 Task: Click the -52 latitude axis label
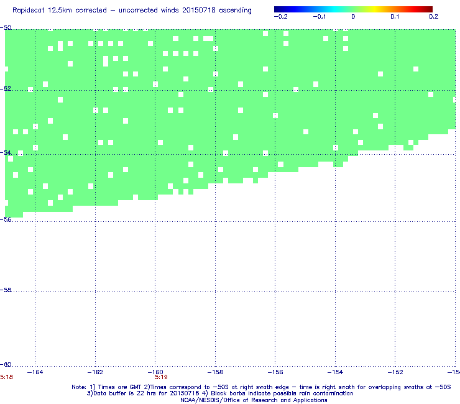tap(6, 89)
